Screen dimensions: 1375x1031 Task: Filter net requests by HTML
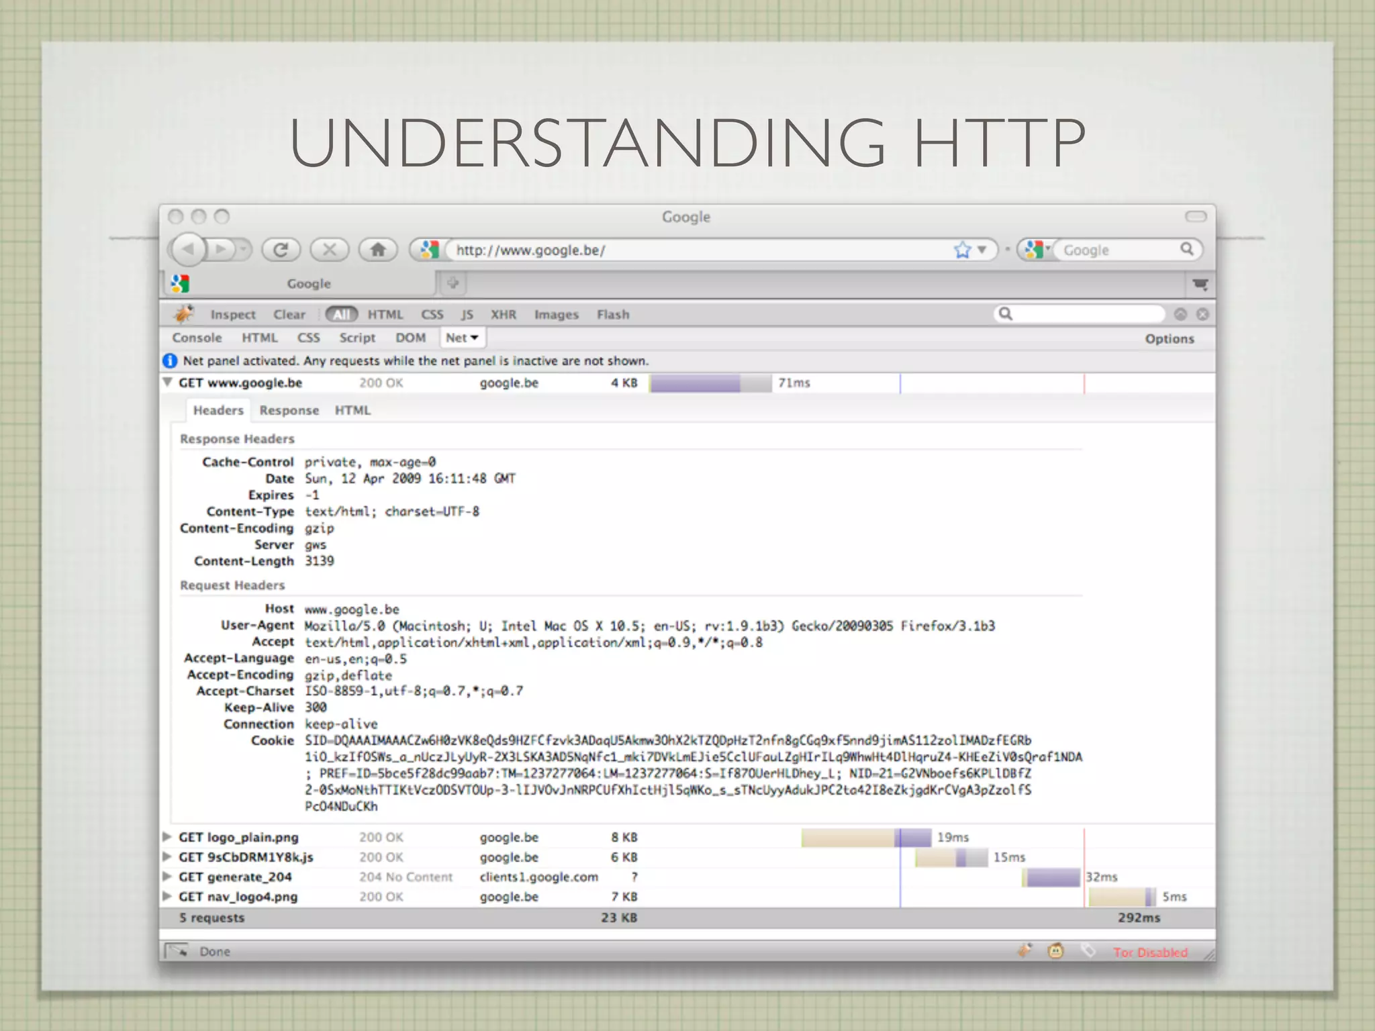[x=385, y=314]
